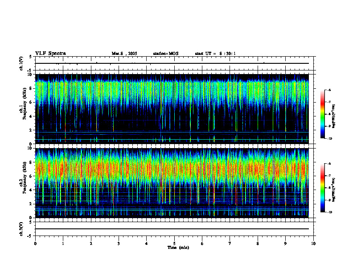Click the "8" kHz tick label on the ch.1 axis

point(32,88)
